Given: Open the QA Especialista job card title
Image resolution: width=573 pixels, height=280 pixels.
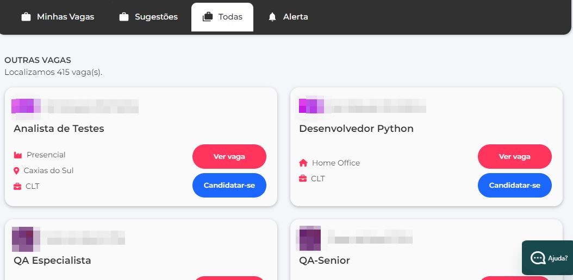Looking at the screenshot, I should (52, 260).
